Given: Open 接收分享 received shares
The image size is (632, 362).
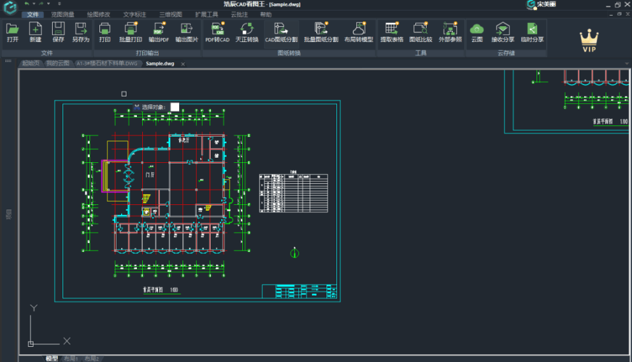Looking at the screenshot, I should point(502,32).
